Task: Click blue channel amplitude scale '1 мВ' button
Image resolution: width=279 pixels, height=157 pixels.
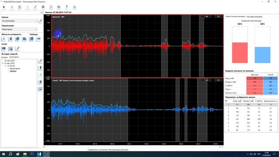Action: (x=206, y=80)
